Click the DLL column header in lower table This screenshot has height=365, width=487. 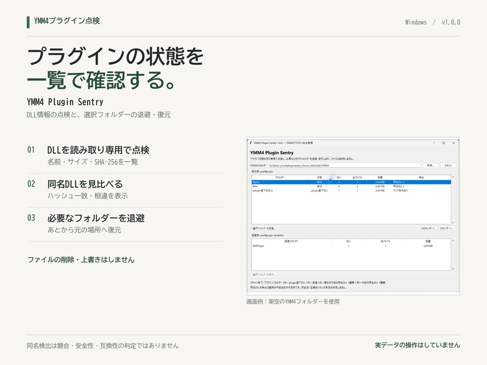coord(349,241)
